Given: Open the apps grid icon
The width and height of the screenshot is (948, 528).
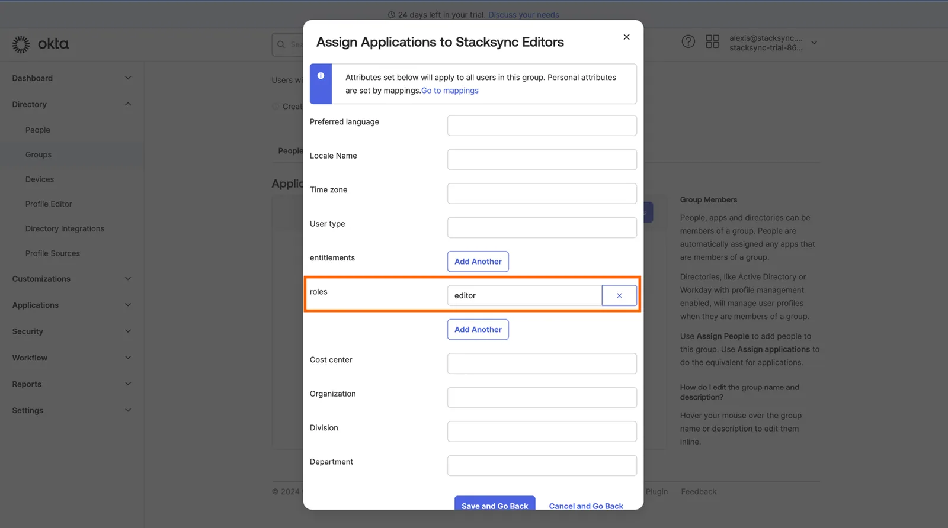Looking at the screenshot, I should pyautogui.click(x=712, y=41).
